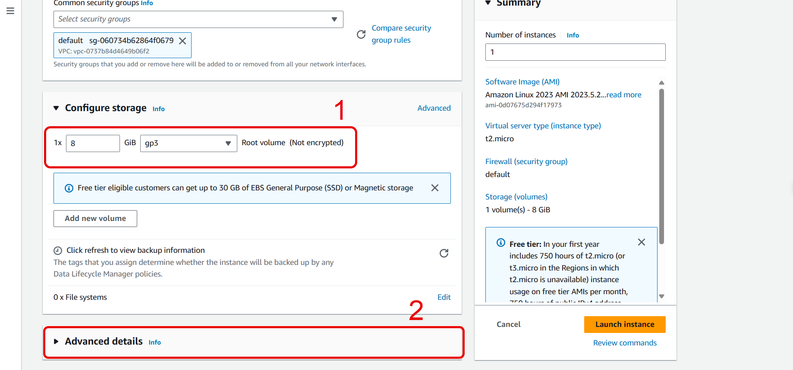Refresh backup information
This screenshot has width=793, height=370.
[444, 253]
